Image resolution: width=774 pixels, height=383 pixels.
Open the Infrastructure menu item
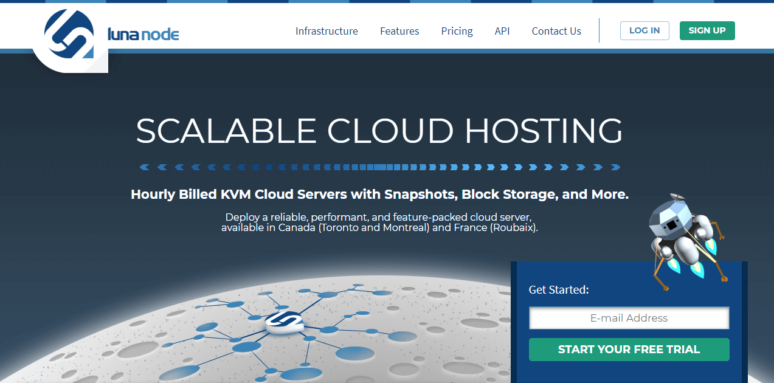327,31
